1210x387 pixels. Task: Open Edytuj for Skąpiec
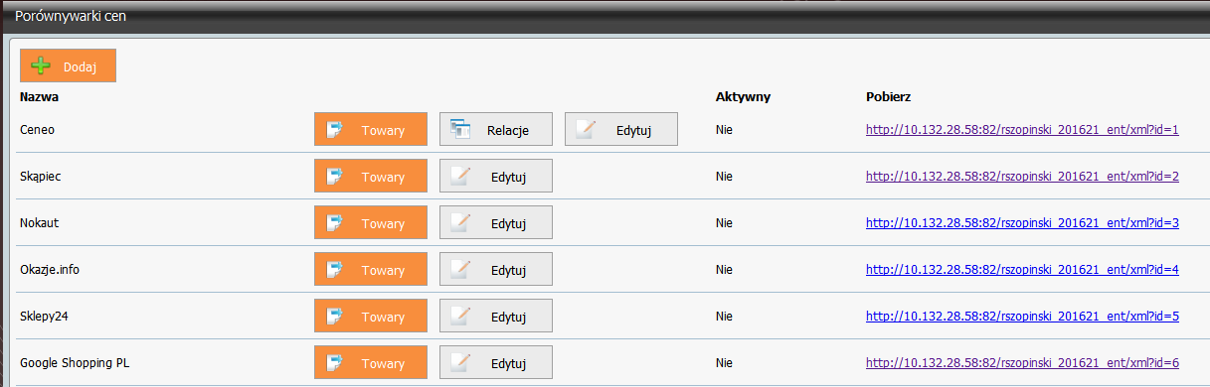click(x=496, y=177)
